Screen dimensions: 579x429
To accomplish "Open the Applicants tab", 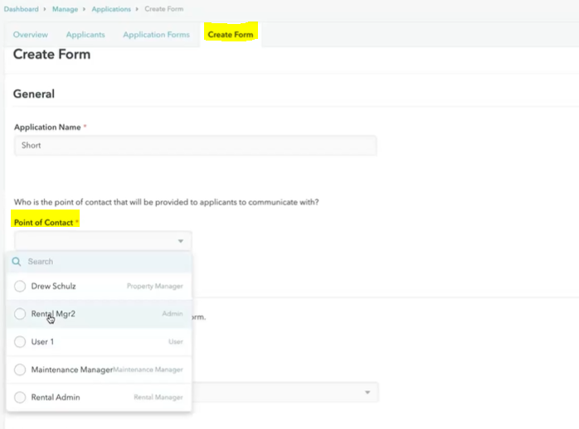I will point(85,35).
